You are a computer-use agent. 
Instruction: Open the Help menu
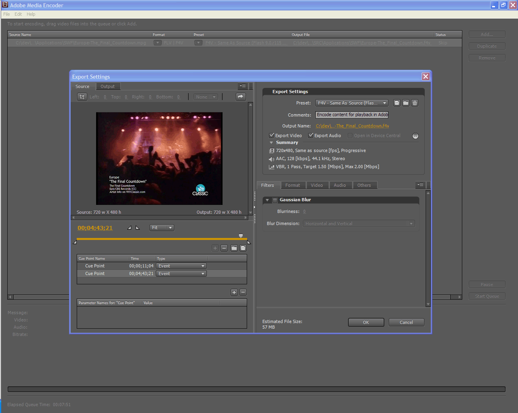tap(31, 14)
